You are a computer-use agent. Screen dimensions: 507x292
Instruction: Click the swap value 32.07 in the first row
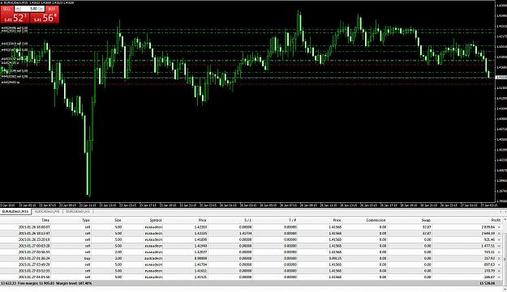427,227
